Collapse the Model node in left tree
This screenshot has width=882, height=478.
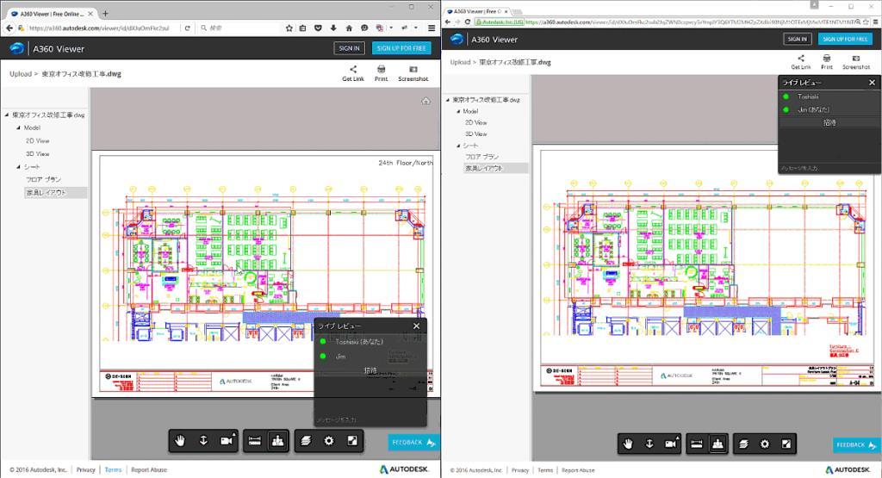(18, 128)
